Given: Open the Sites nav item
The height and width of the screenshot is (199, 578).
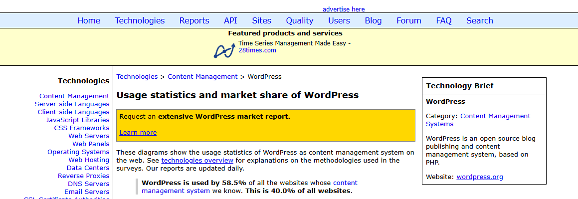Looking at the screenshot, I should click(262, 20).
